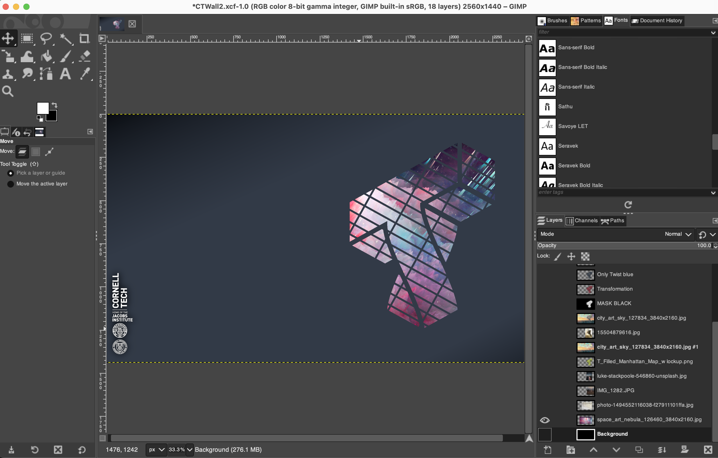
Task: Select the MASK BLACK layer
Action: point(614,303)
